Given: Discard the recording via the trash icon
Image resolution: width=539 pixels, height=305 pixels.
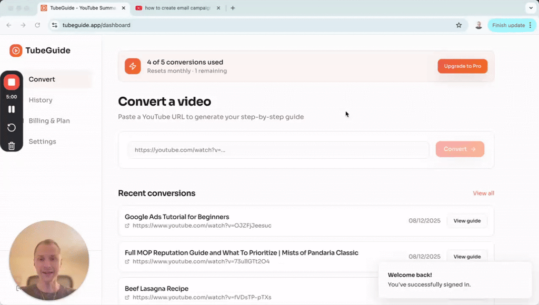Looking at the screenshot, I should [12, 146].
